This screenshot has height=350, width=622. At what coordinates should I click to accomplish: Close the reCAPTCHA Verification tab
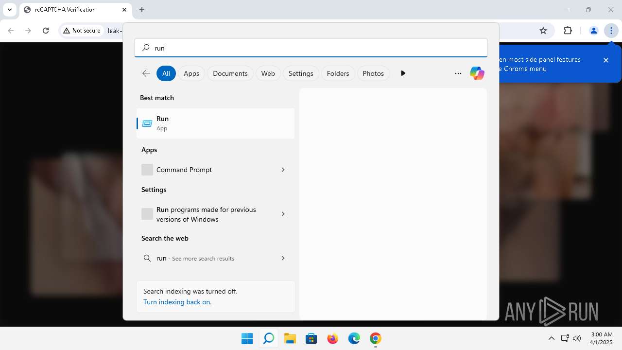click(124, 10)
